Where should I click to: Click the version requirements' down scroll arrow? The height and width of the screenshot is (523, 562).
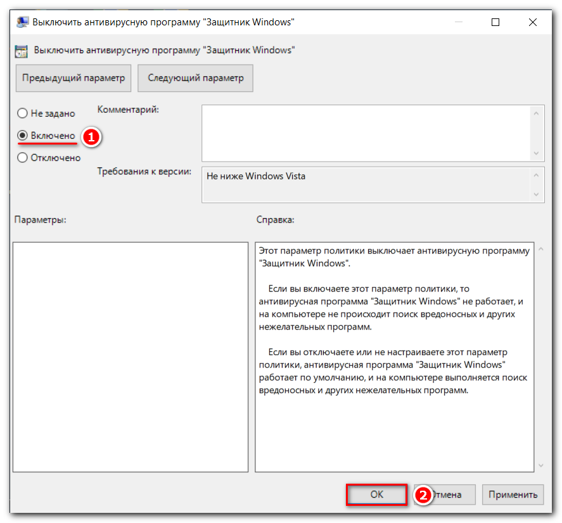point(537,195)
